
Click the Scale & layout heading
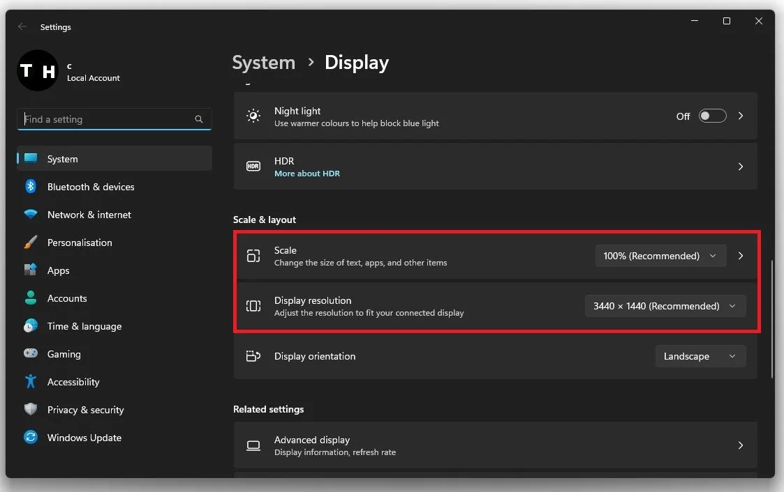pos(265,220)
